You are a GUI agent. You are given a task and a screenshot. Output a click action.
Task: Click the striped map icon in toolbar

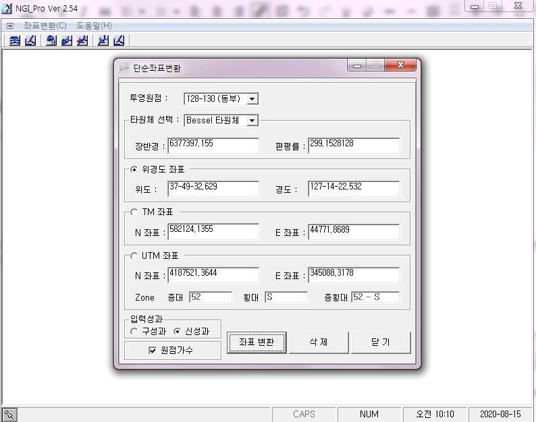pos(14,40)
